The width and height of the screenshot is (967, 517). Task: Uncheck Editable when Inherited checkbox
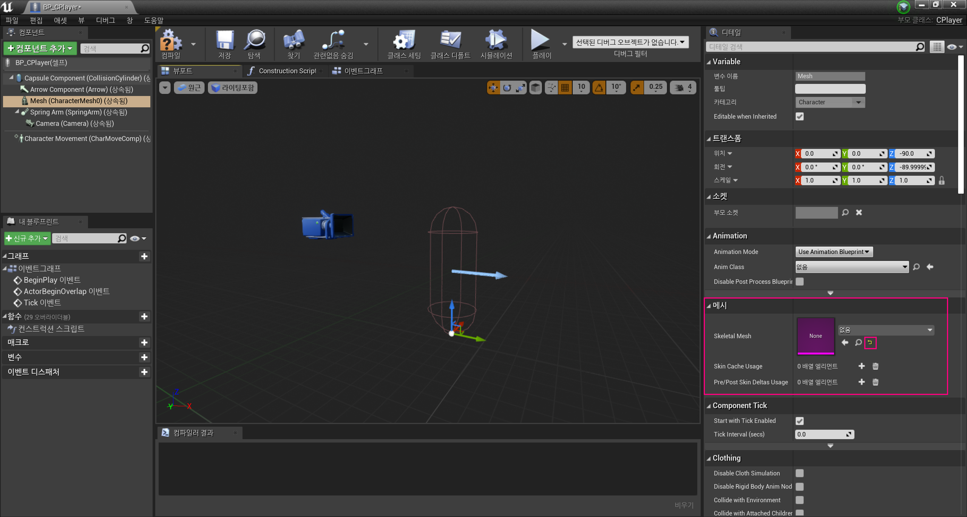[x=800, y=116]
